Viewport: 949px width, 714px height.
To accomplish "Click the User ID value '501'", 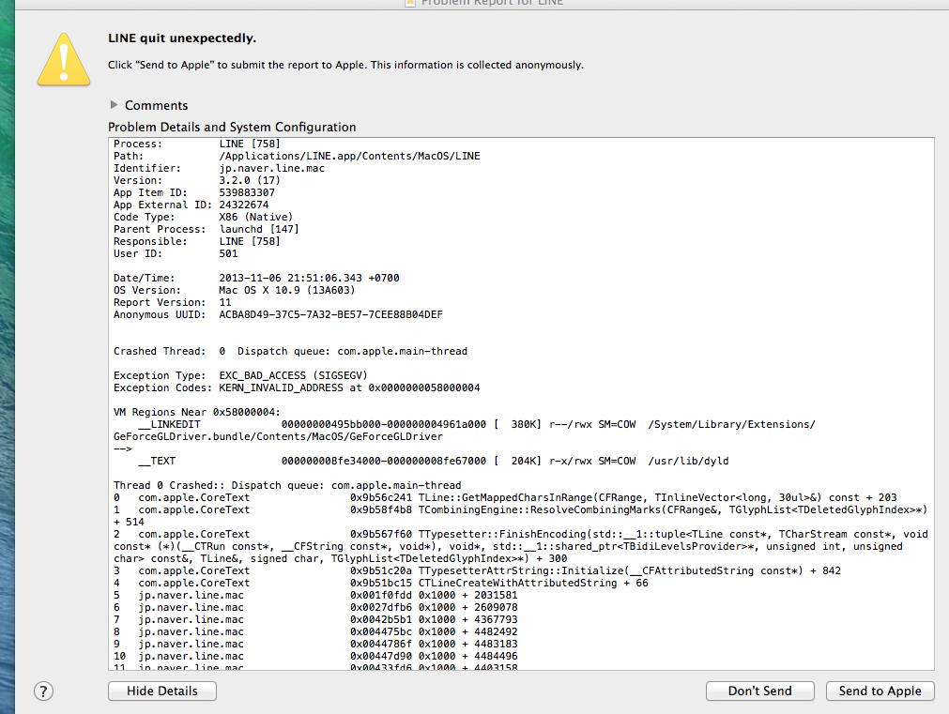I will [228, 253].
